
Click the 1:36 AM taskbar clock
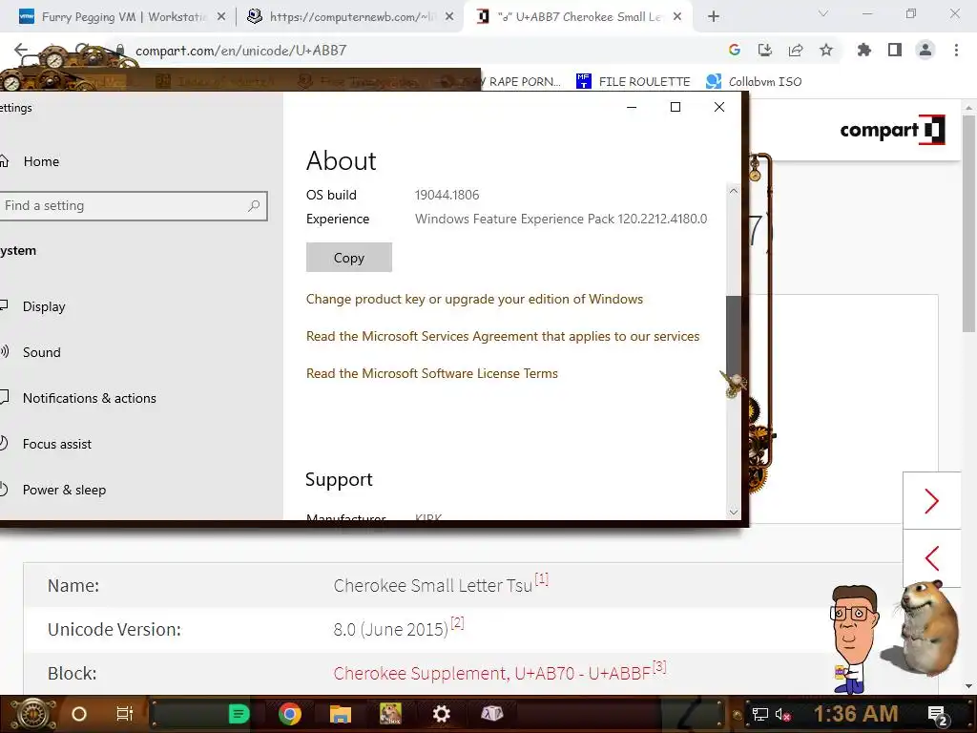tap(856, 714)
